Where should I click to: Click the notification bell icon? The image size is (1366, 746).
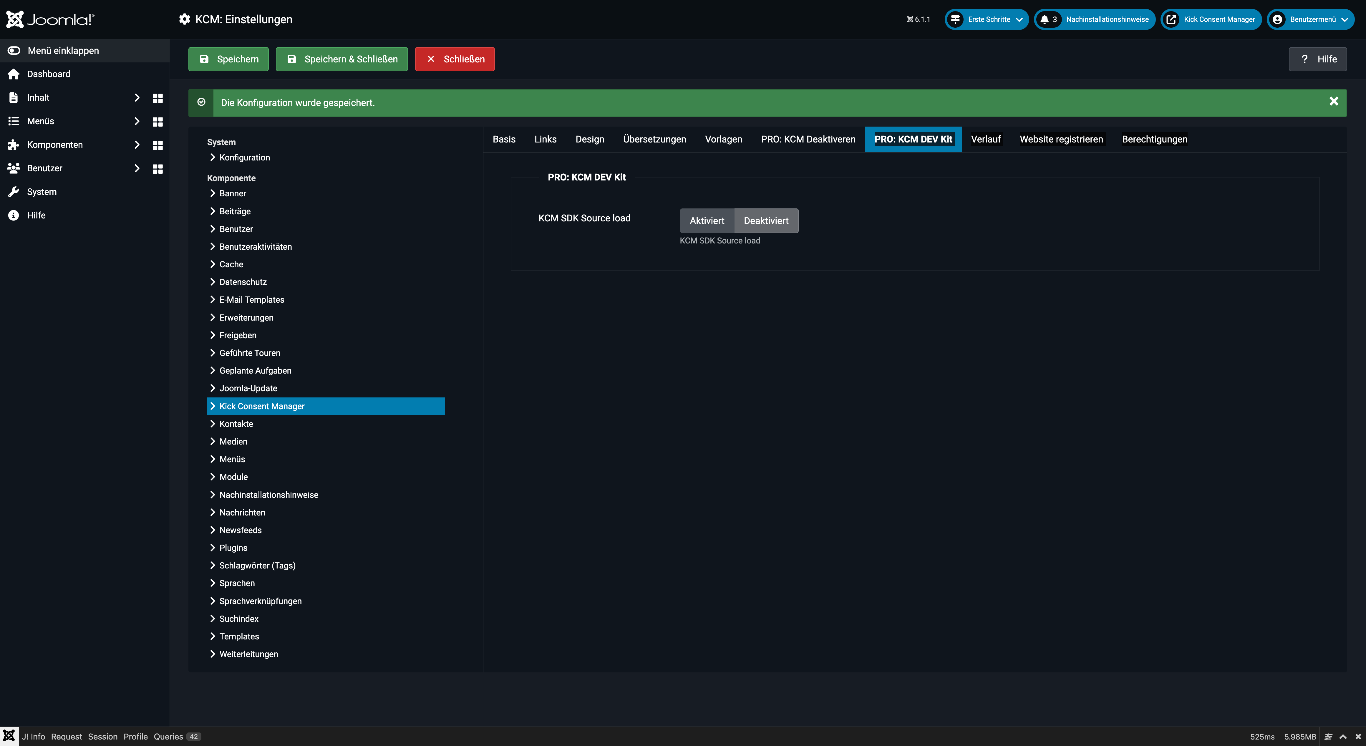point(1044,19)
